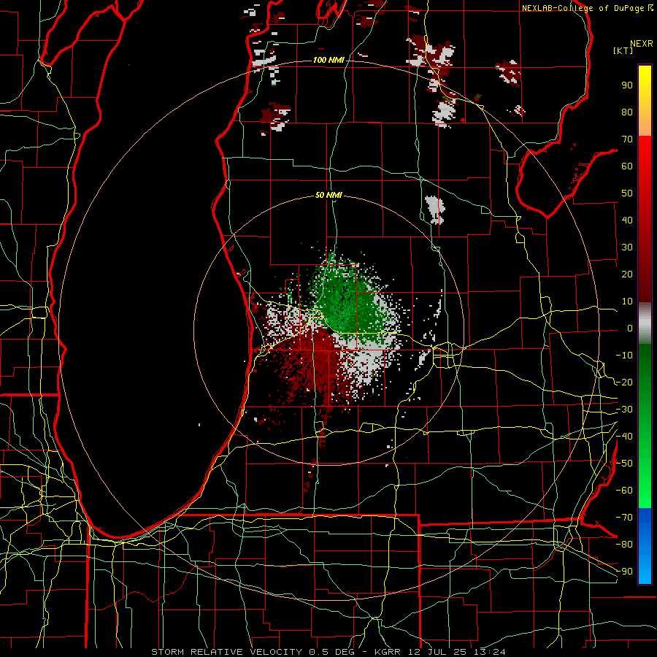Click the positive 70 scale value
The height and width of the screenshot is (657, 657).
[627, 139]
